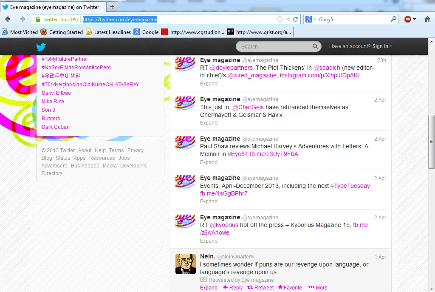Open the Privacy footer link

click(136, 150)
